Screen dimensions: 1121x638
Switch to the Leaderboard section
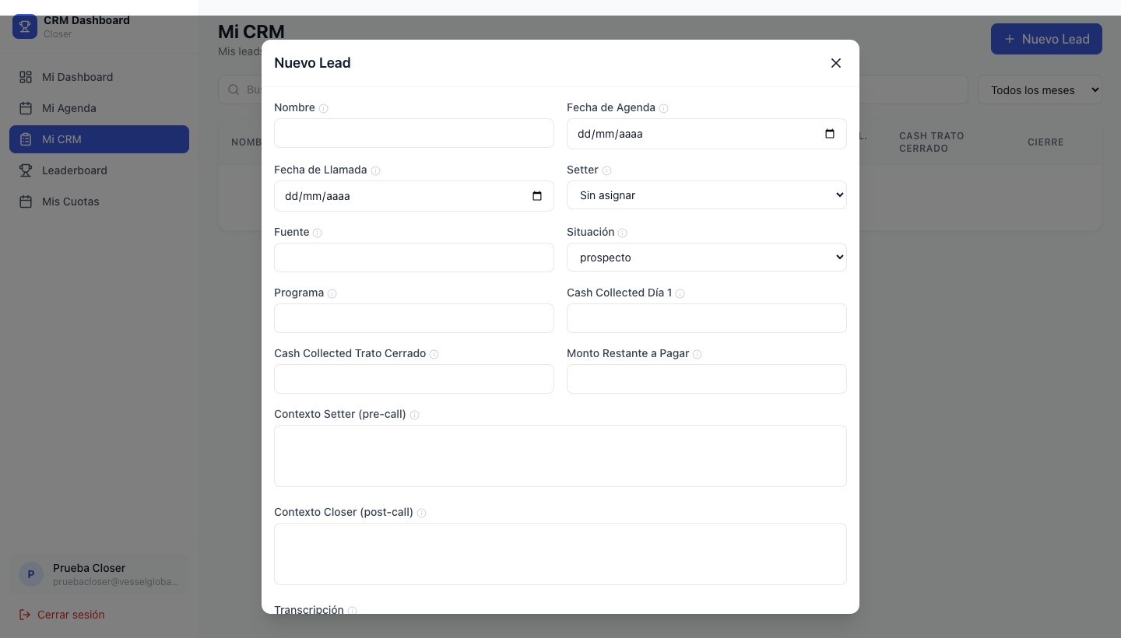pos(75,170)
